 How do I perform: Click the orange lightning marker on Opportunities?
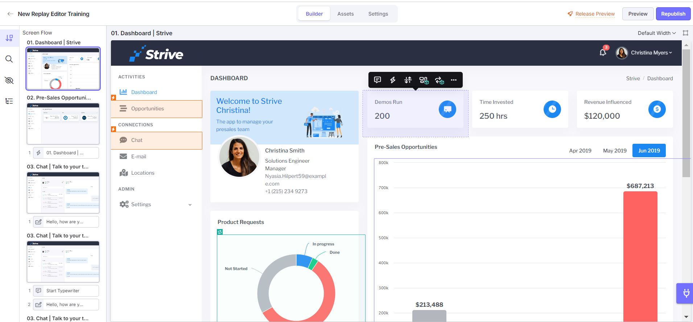(x=114, y=98)
